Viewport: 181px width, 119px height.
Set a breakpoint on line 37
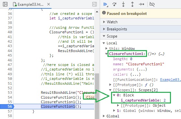coord(10,18)
